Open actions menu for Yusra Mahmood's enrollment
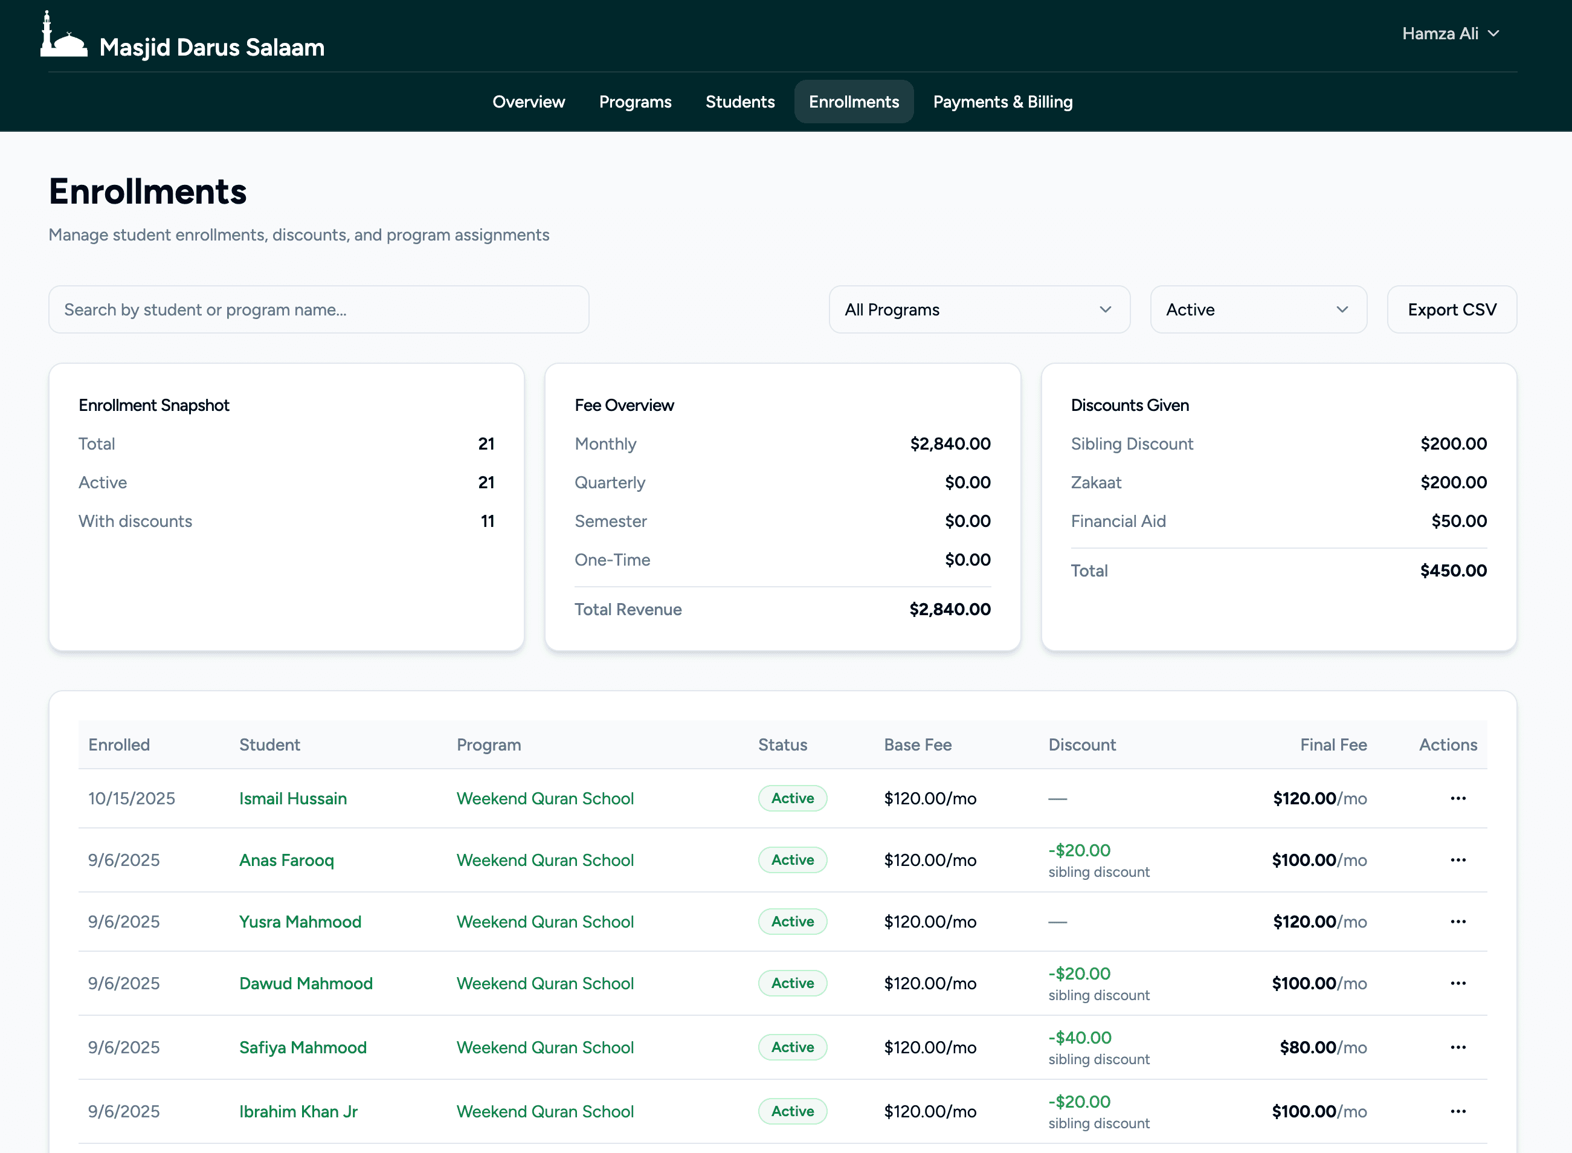Screen dimensions: 1572x1153 1458,922
